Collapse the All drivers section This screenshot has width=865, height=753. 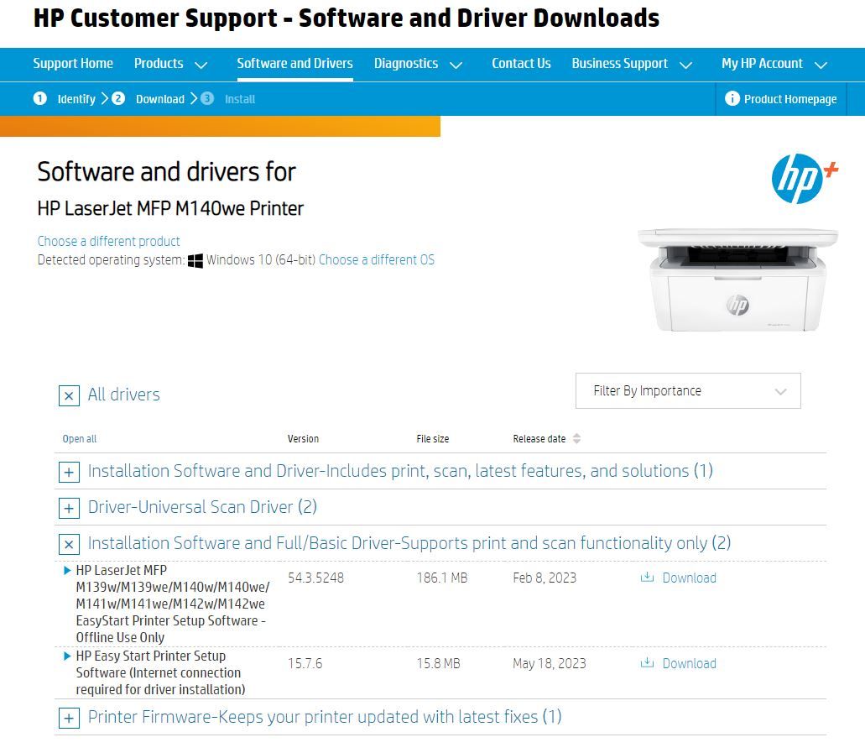coord(69,396)
